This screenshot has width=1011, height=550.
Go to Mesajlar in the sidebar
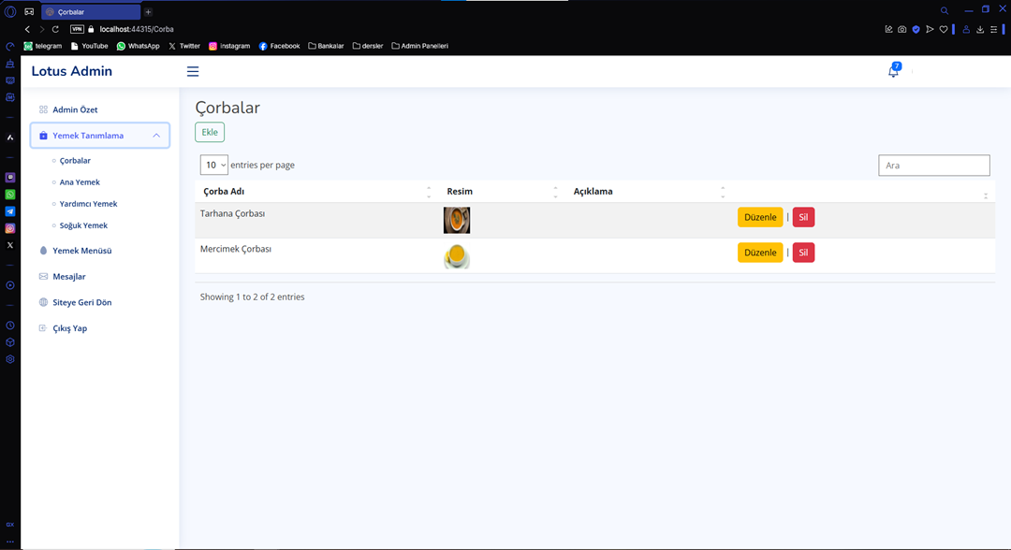68,277
